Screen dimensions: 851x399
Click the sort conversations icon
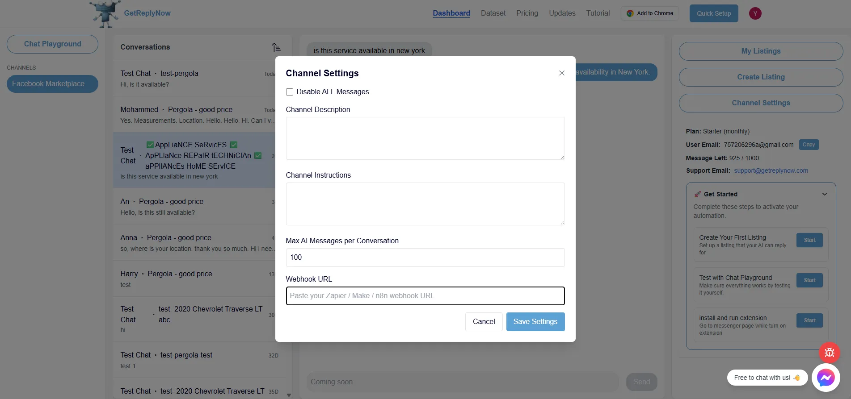point(276,47)
